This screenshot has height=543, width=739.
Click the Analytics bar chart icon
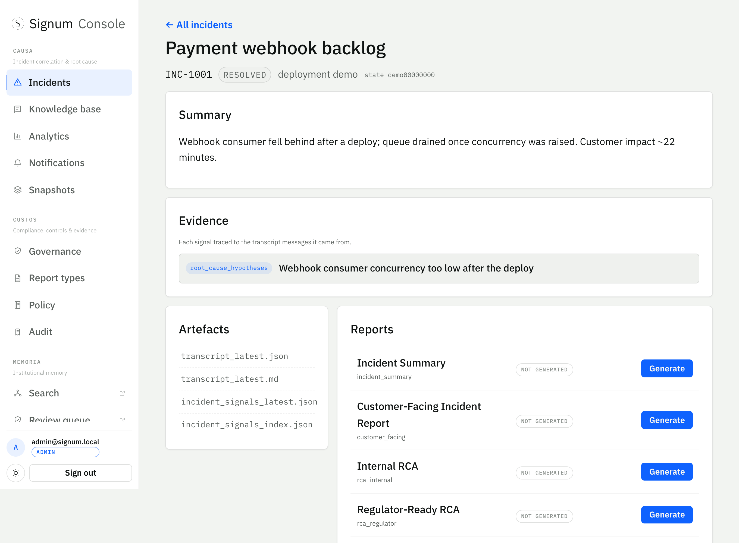(18, 136)
